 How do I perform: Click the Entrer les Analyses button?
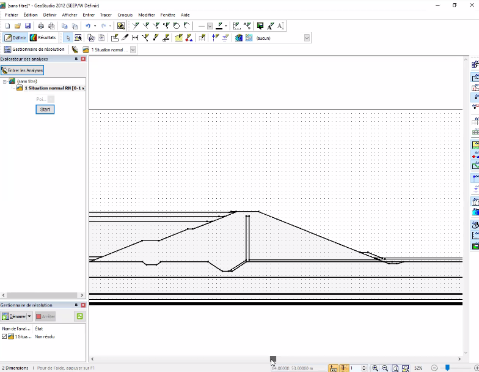coord(22,70)
